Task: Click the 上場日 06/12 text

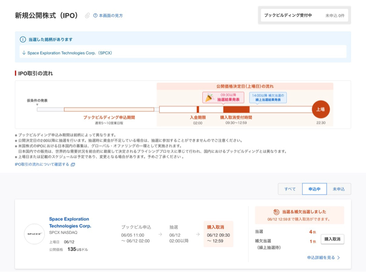Action: [62, 242]
